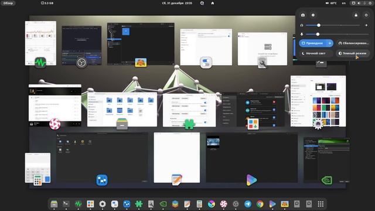Image resolution: width=375 pixels, height=211 pixels.
Task: Open Files from the dock
Action: pyautogui.click(x=54, y=204)
